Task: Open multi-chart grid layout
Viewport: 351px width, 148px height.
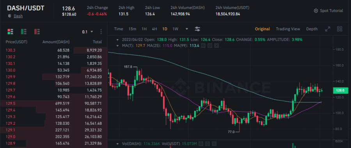Action: pyautogui.click(x=340, y=29)
